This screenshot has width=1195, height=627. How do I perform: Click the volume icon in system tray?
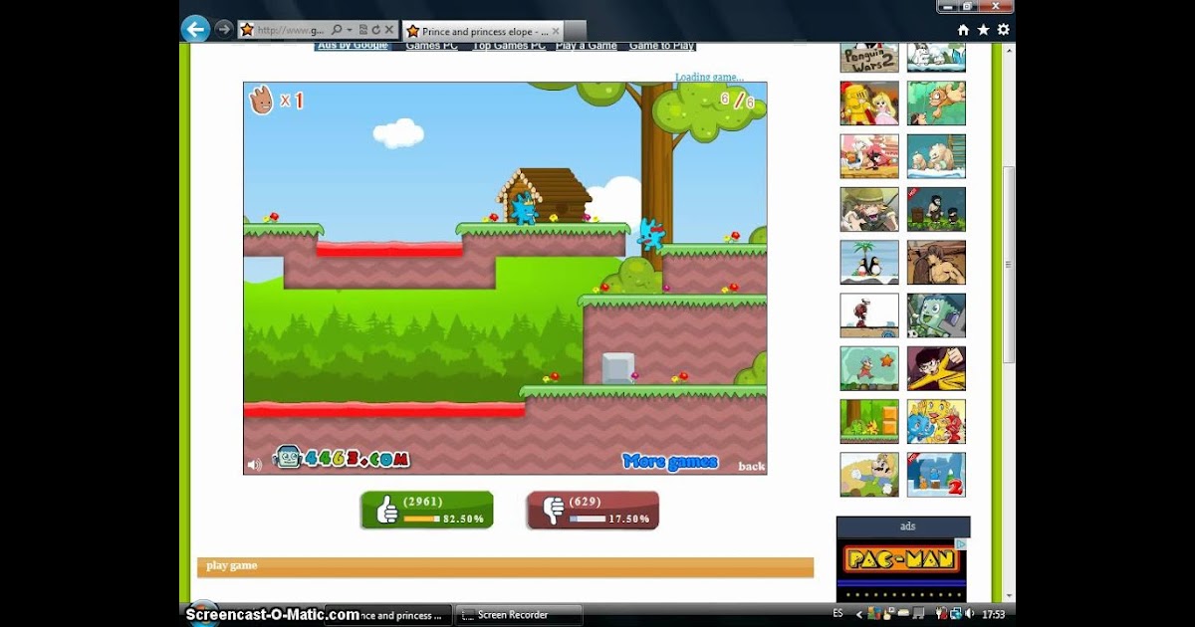point(972,614)
